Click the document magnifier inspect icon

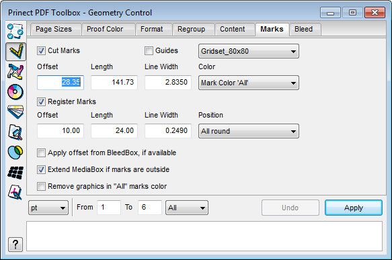click(15, 132)
